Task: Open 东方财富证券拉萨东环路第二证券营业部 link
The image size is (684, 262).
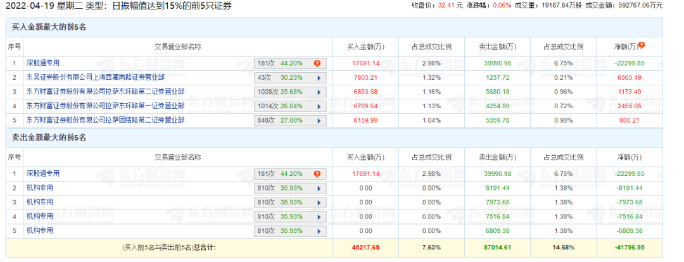Action: coord(106,92)
